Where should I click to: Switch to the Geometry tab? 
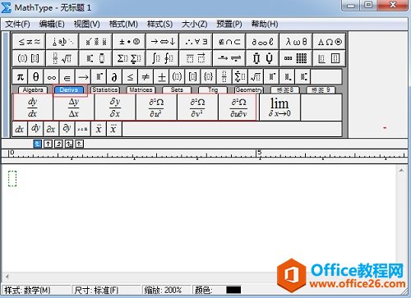tap(249, 89)
